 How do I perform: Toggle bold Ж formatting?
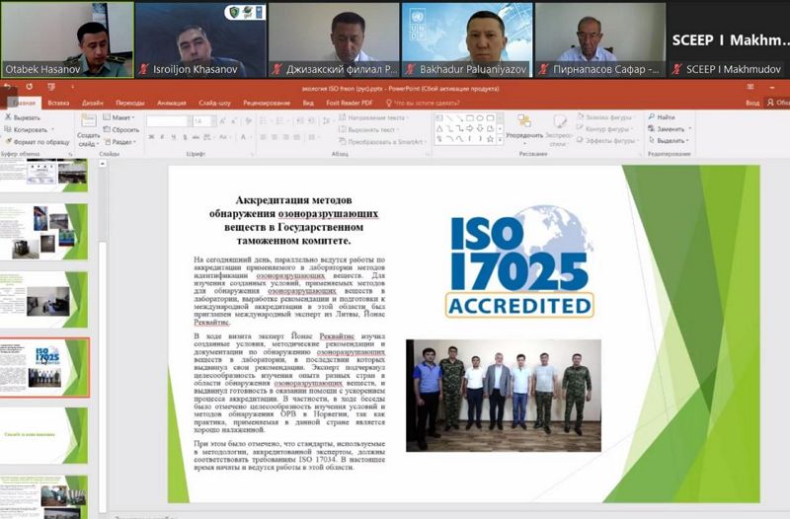point(152,137)
